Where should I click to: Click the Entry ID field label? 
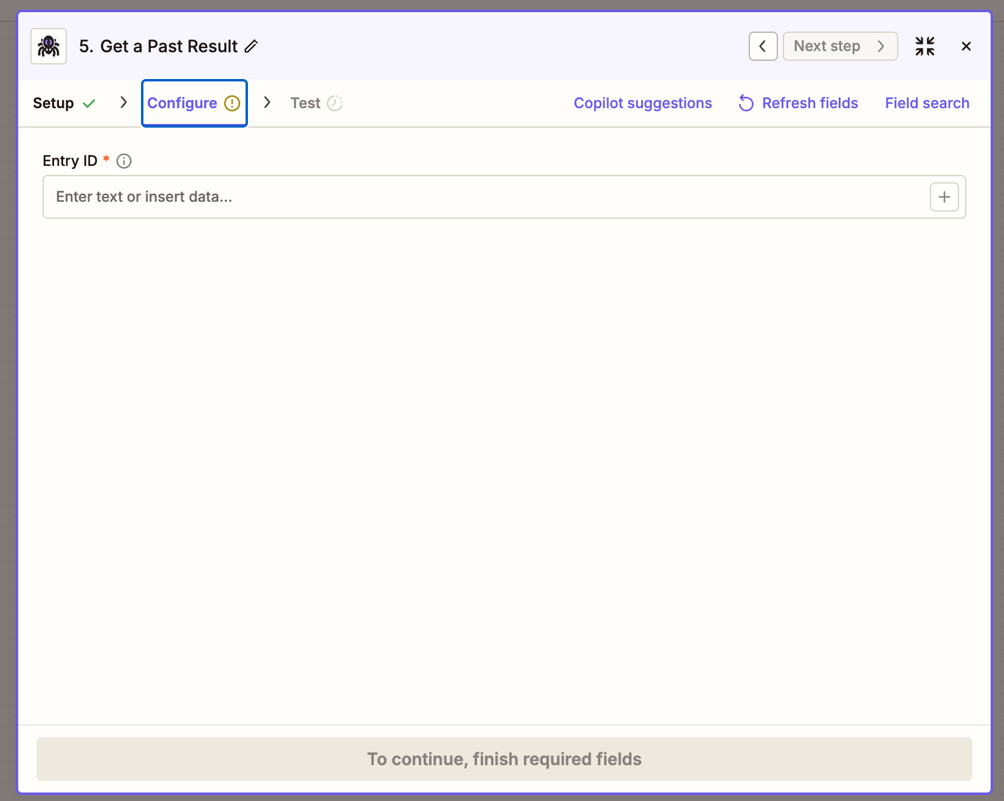(70, 160)
